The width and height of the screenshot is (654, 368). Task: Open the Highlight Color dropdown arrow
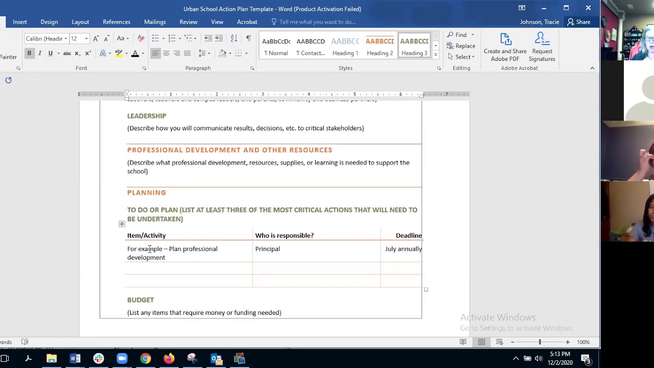(126, 53)
